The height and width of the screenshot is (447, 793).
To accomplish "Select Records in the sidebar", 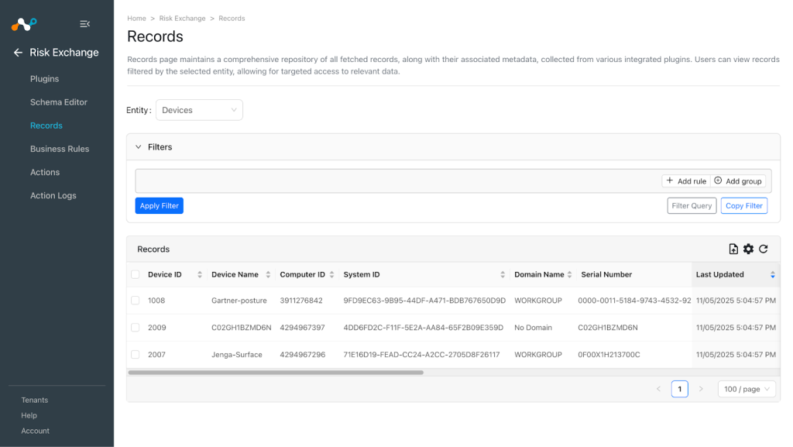I will tap(46, 126).
